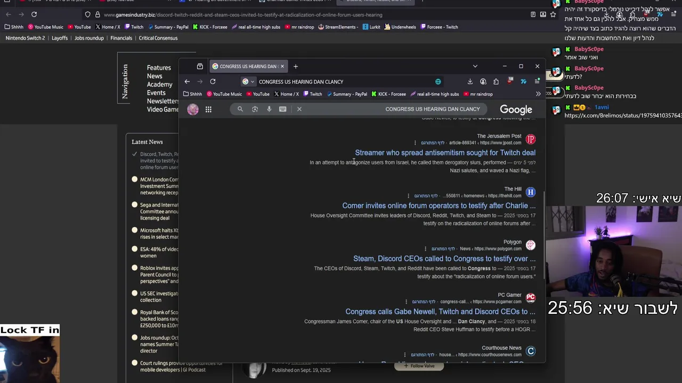Open a new tab in the front window

pyautogui.click(x=296, y=66)
